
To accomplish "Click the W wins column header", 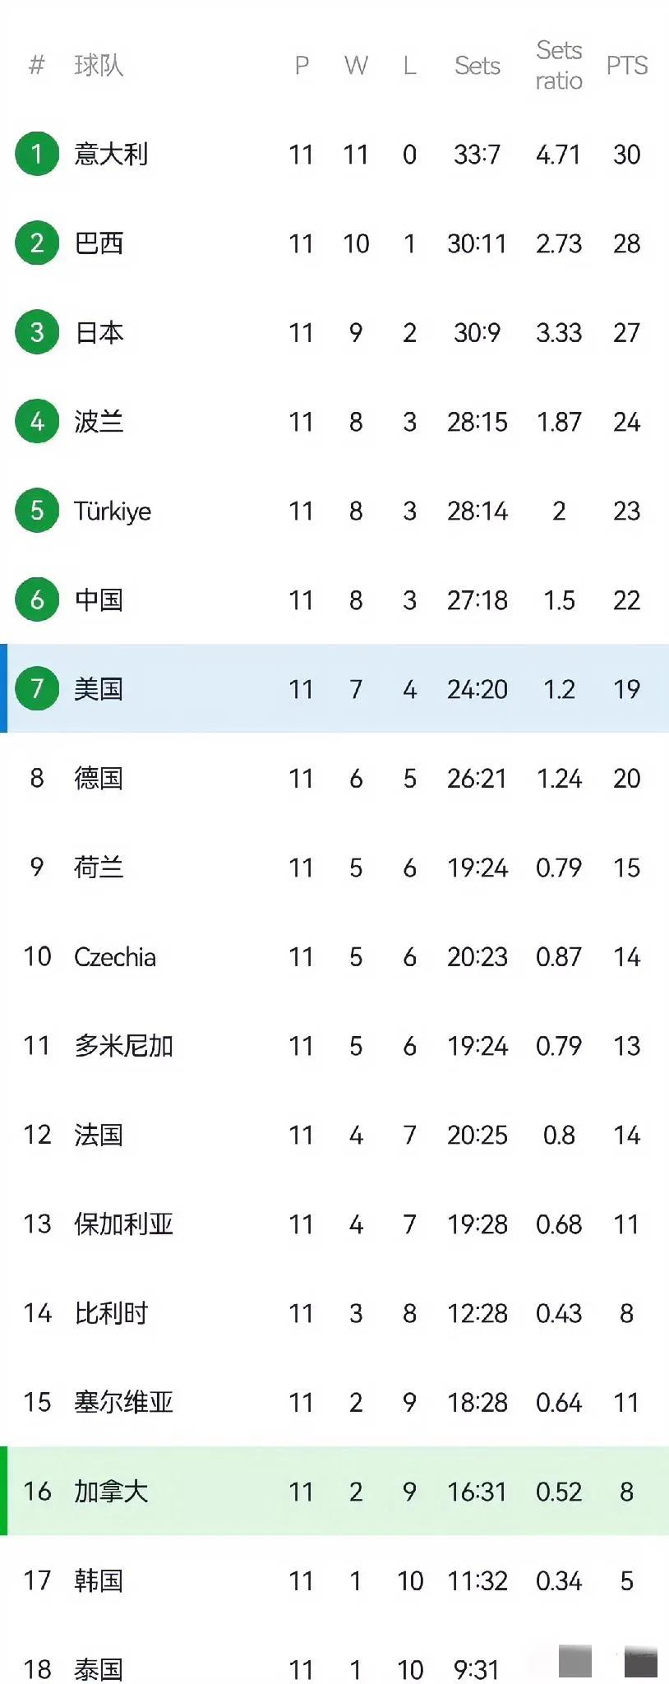I will [x=356, y=65].
